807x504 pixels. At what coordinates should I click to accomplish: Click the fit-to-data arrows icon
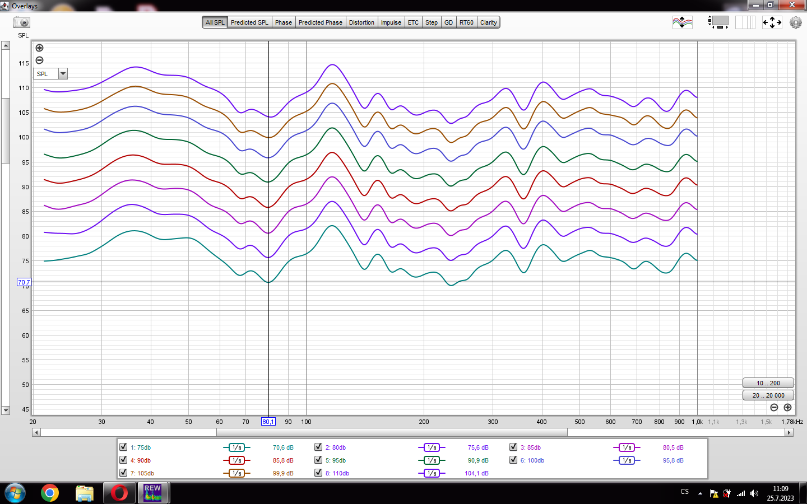tap(772, 22)
